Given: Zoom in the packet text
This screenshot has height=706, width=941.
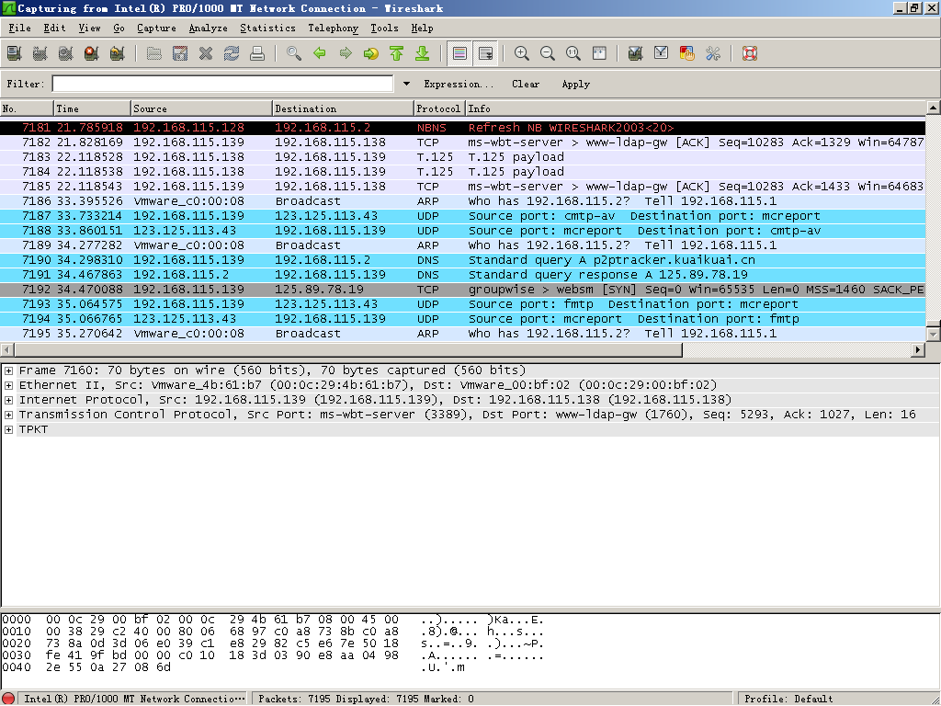Looking at the screenshot, I should [522, 53].
